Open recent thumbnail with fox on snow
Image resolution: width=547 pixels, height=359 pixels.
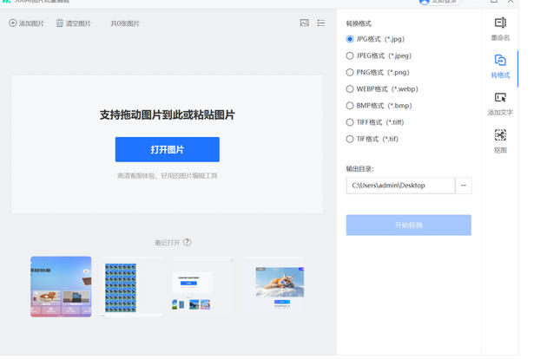pyautogui.click(x=273, y=286)
